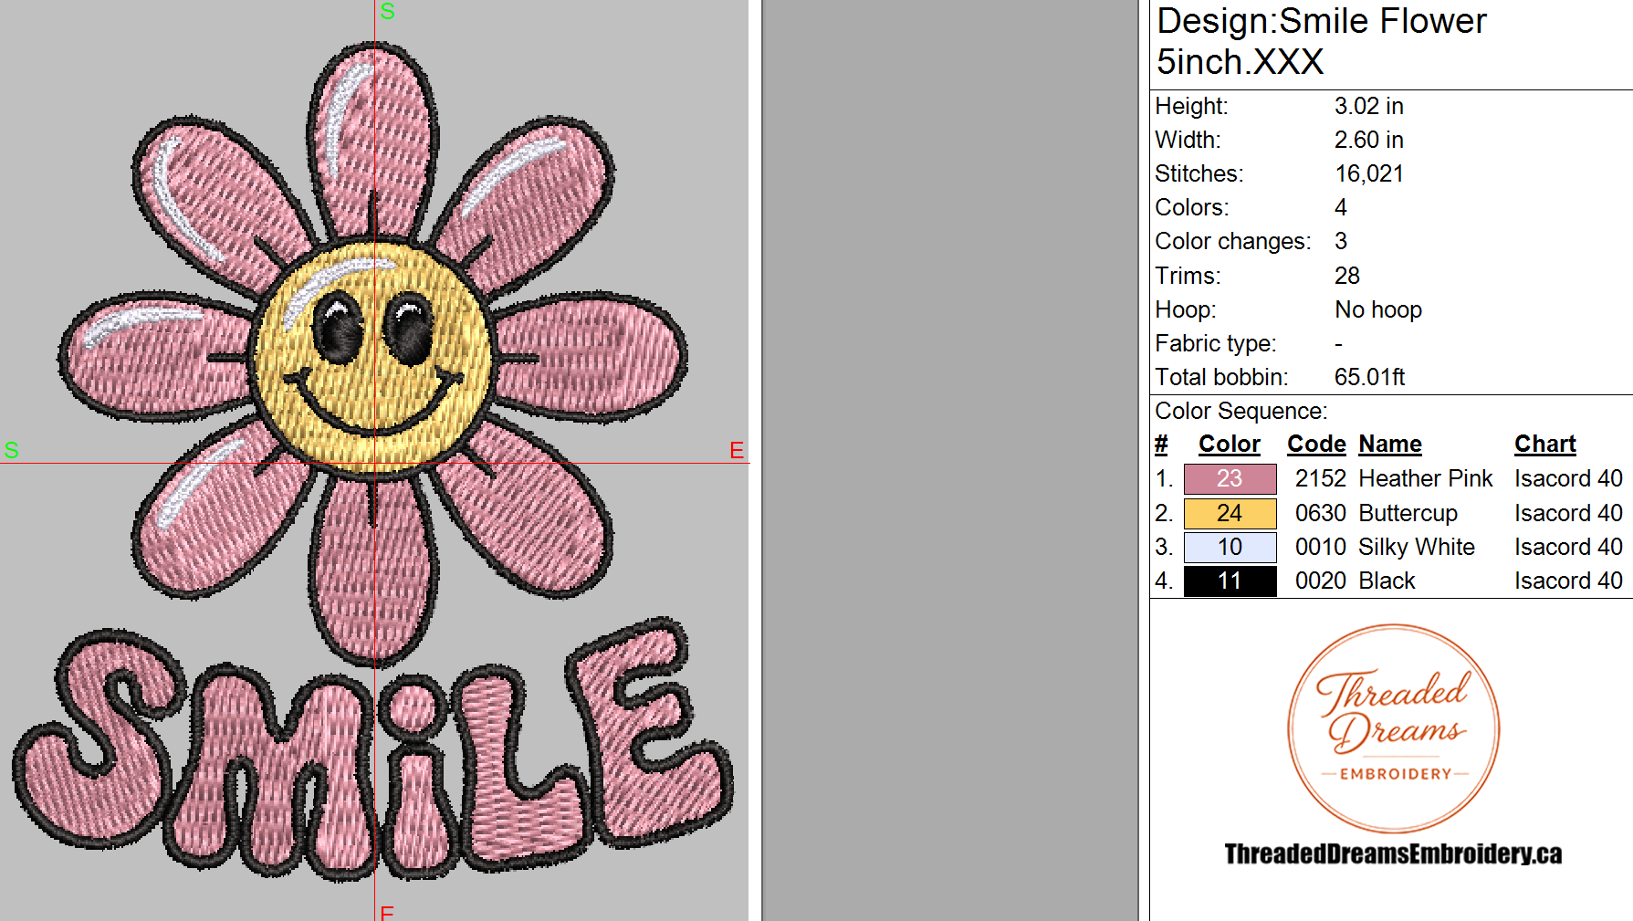This screenshot has width=1633, height=921.
Task: Click the Name column header
Action: (x=1390, y=444)
